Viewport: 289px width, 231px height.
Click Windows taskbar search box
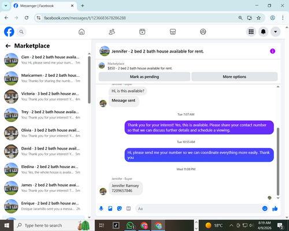[54, 225]
